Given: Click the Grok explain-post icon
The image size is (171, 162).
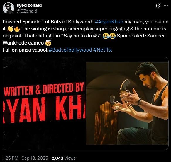Looking at the screenshot, I should click(158, 5).
